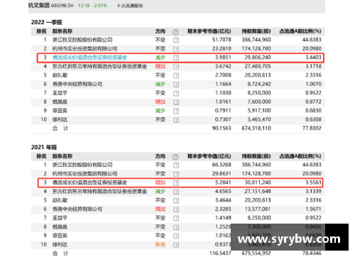
Task: Click the stock code 603298.SH
Action: click(62, 6)
